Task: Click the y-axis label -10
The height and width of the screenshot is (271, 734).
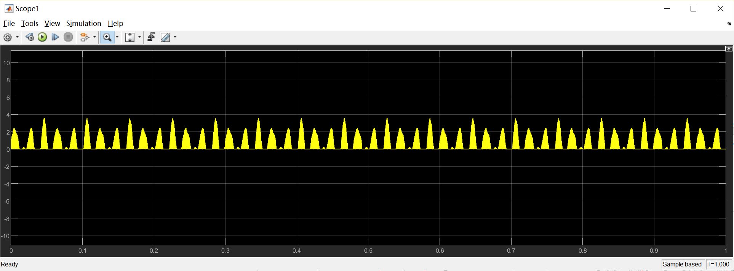Action: click(5, 236)
